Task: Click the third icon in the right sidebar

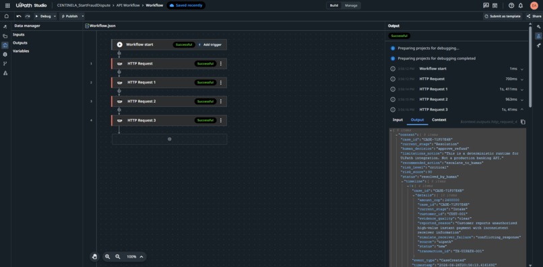Action: pos(538,45)
